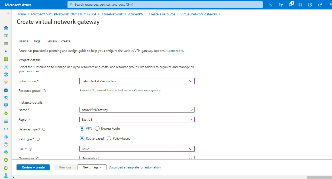Choose the Policy-based VPN type
This screenshot has width=332, height=179.
[x=109, y=138]
